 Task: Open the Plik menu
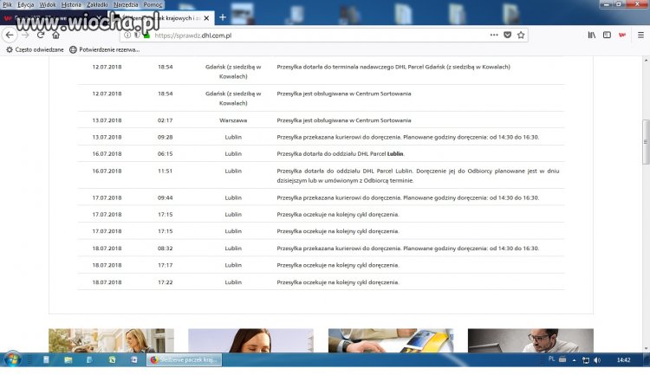pyautogui.click(x=8, y=4)
